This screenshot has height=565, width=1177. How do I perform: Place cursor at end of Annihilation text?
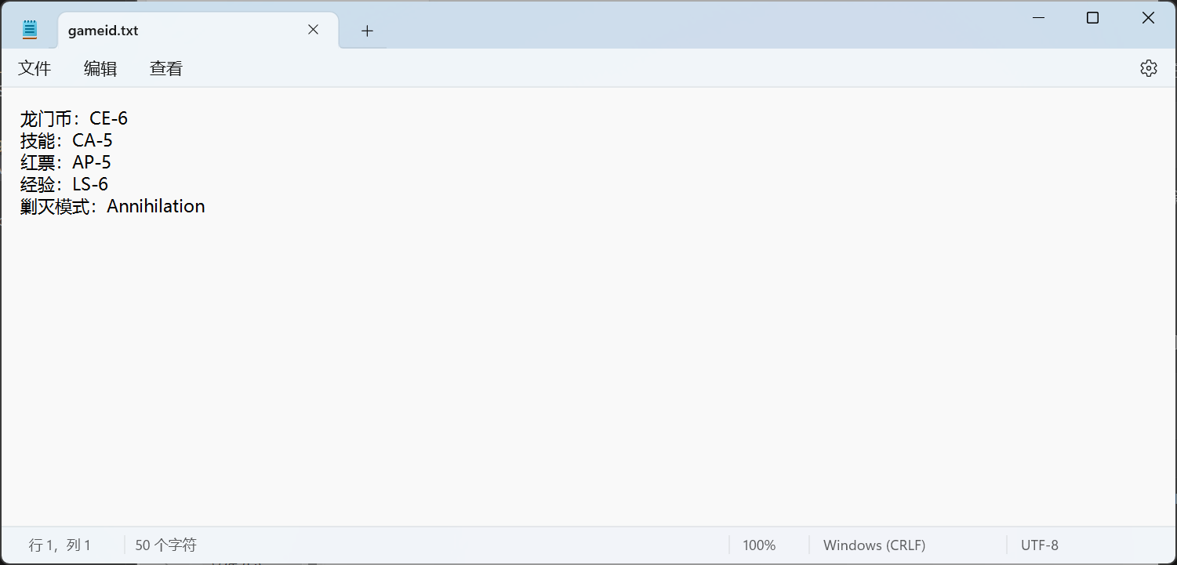205,207
